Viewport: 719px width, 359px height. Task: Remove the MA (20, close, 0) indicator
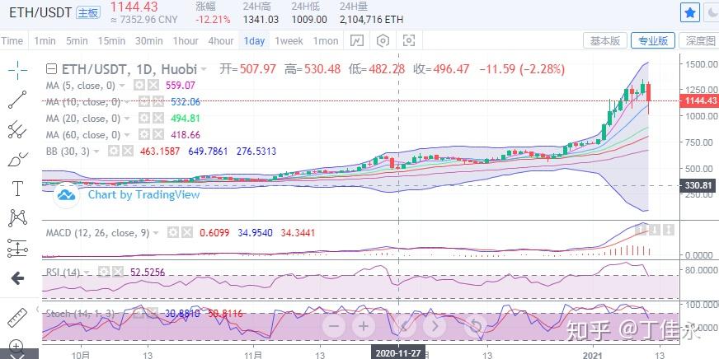coord(158,118)
